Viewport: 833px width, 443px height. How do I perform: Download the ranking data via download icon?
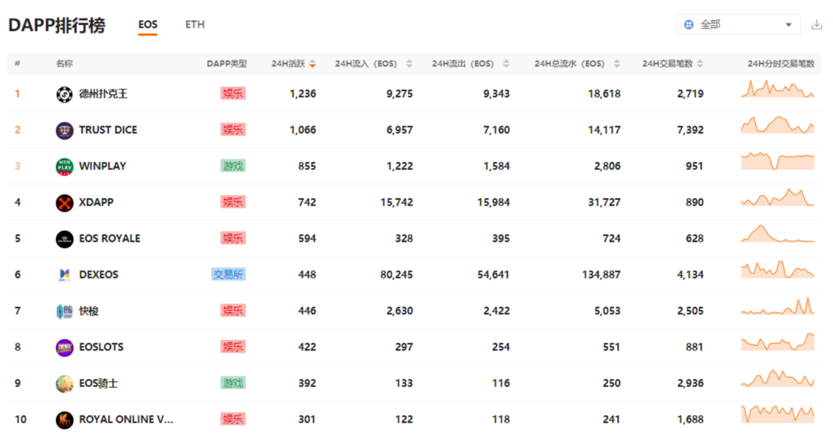pyautogui.click(x=817, y=25)
